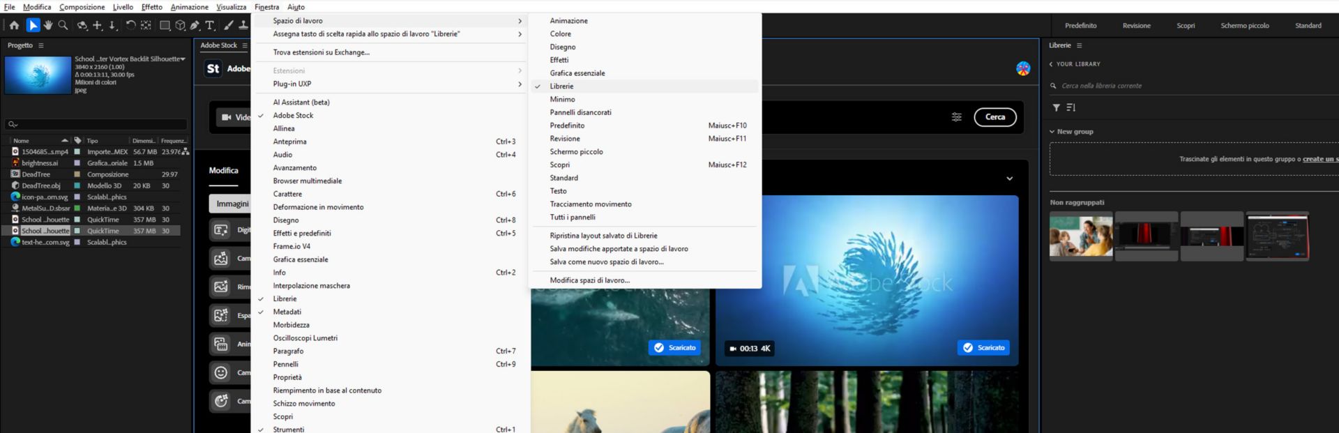Select the Hand tool

click(48, 25)
